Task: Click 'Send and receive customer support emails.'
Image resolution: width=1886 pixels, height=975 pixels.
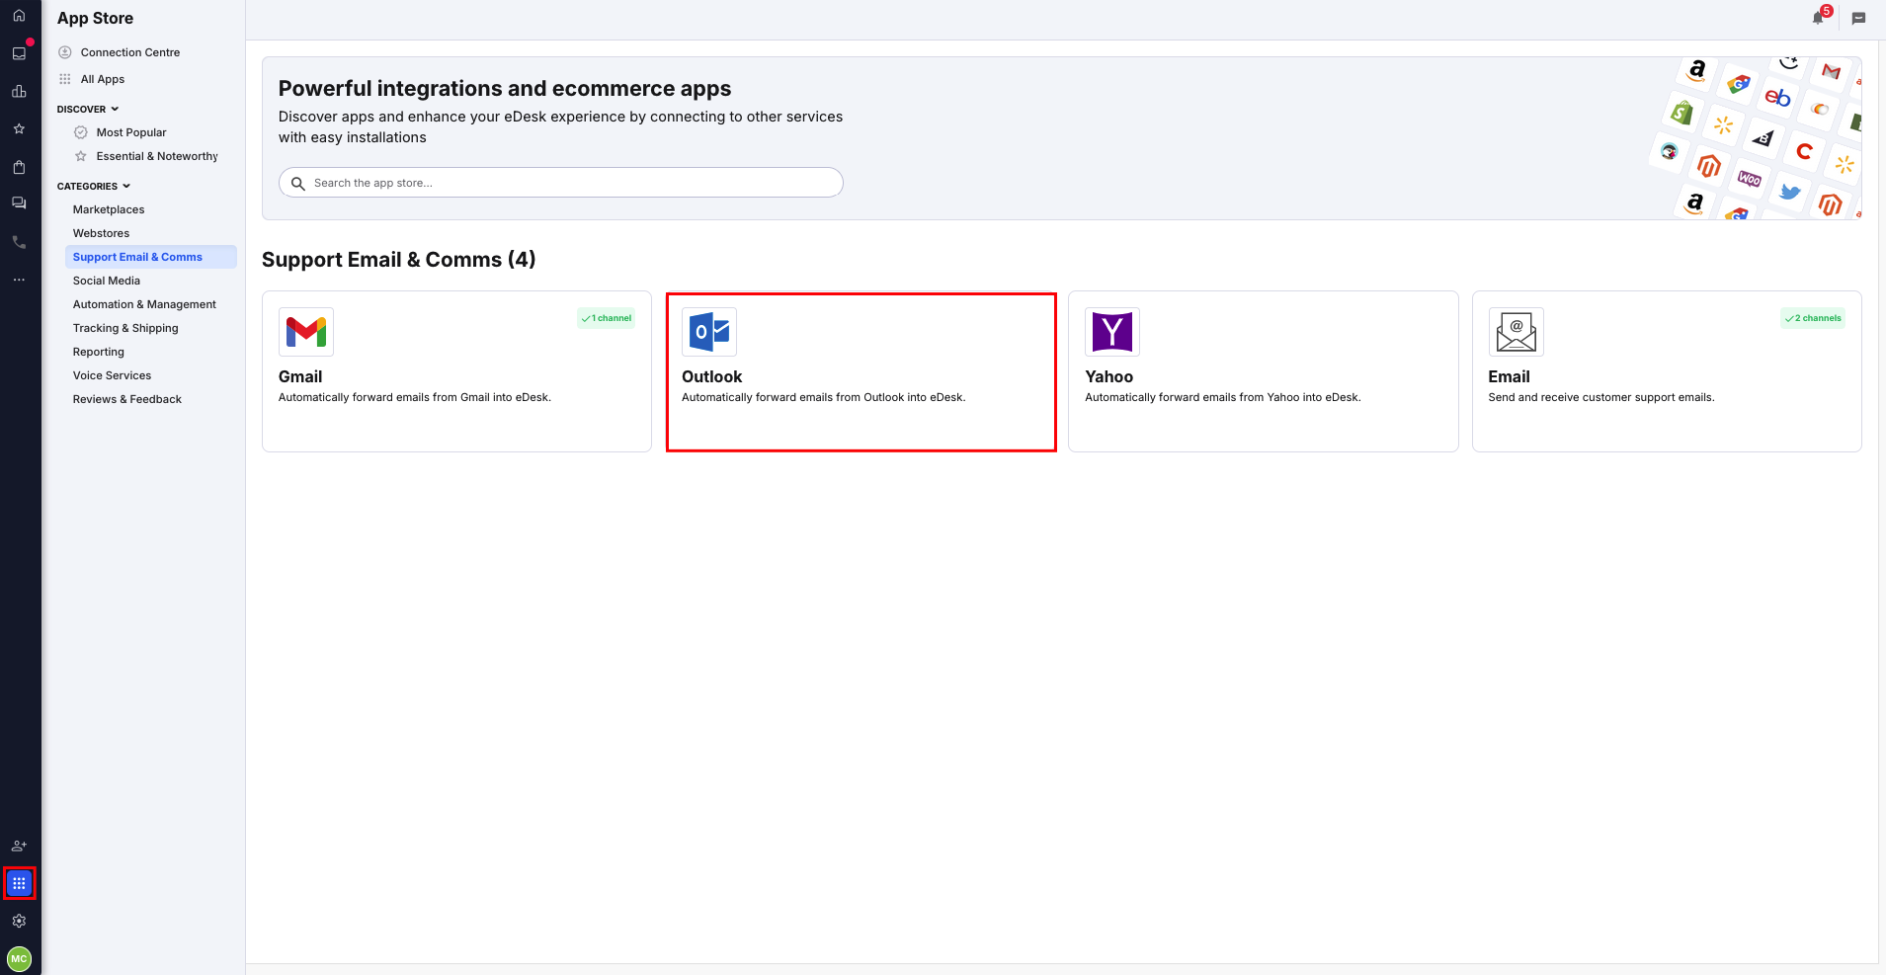Action: [x=1600, y=397]
